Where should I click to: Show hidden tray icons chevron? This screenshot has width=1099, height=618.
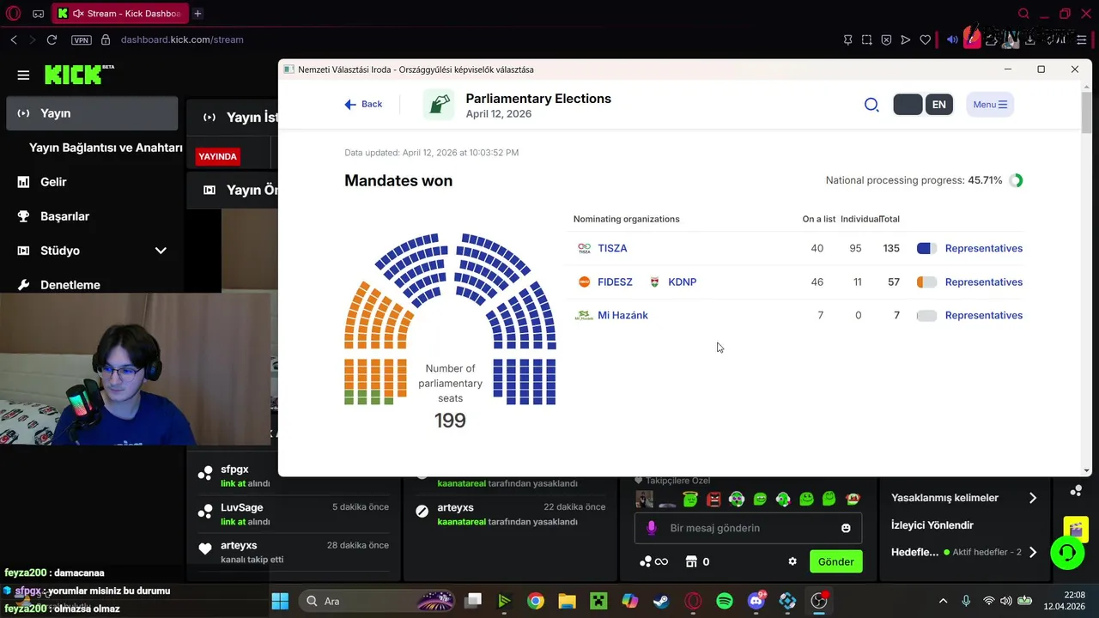tap(943, 601)
